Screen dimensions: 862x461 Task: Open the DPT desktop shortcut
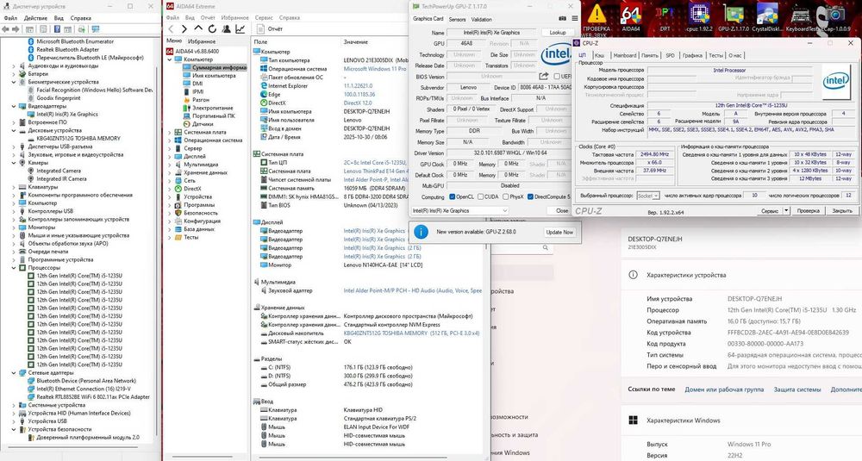pos(665,17)
